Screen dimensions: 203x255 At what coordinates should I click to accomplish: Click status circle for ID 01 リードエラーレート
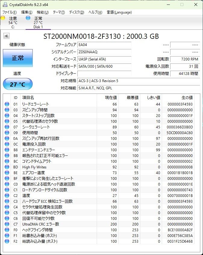click(7, 104)
